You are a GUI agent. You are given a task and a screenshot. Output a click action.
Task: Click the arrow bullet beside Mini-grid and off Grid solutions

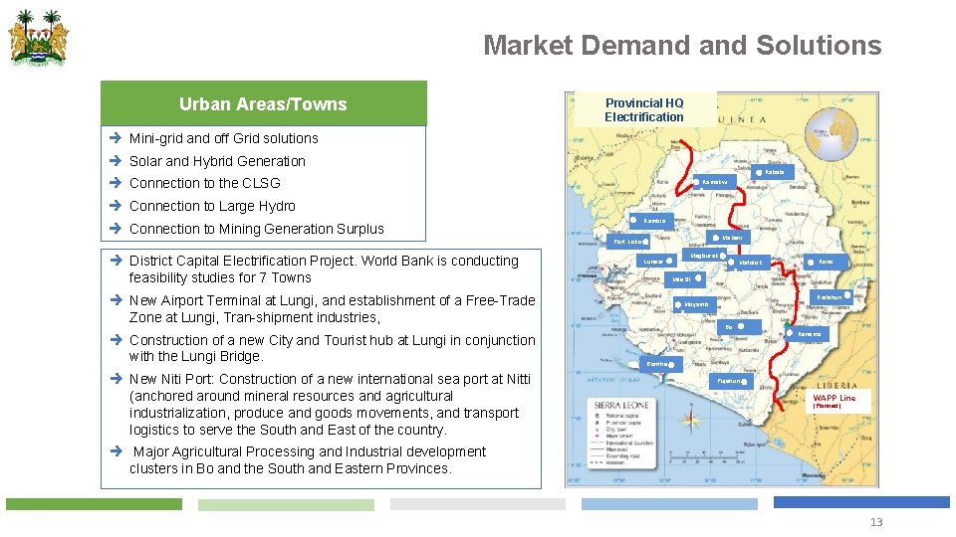click(116, 138)
